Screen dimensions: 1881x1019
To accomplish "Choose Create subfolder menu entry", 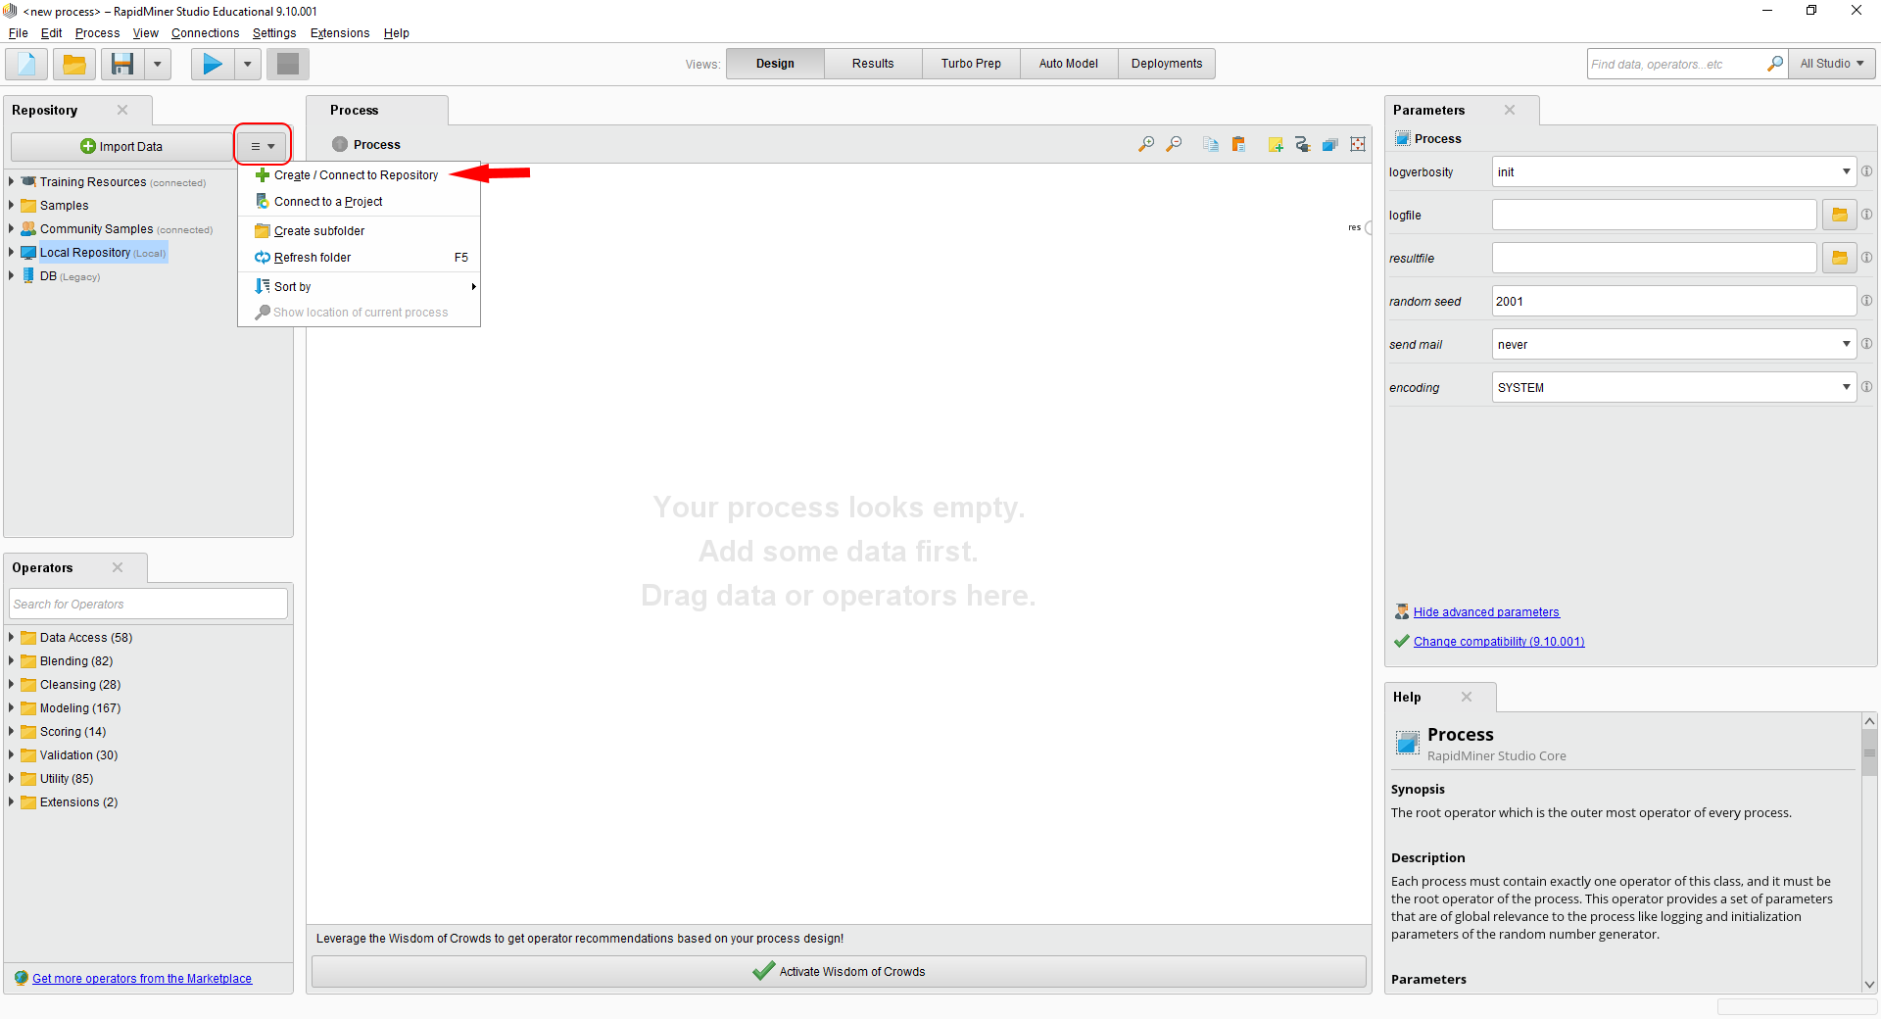I will click(360, 231).
